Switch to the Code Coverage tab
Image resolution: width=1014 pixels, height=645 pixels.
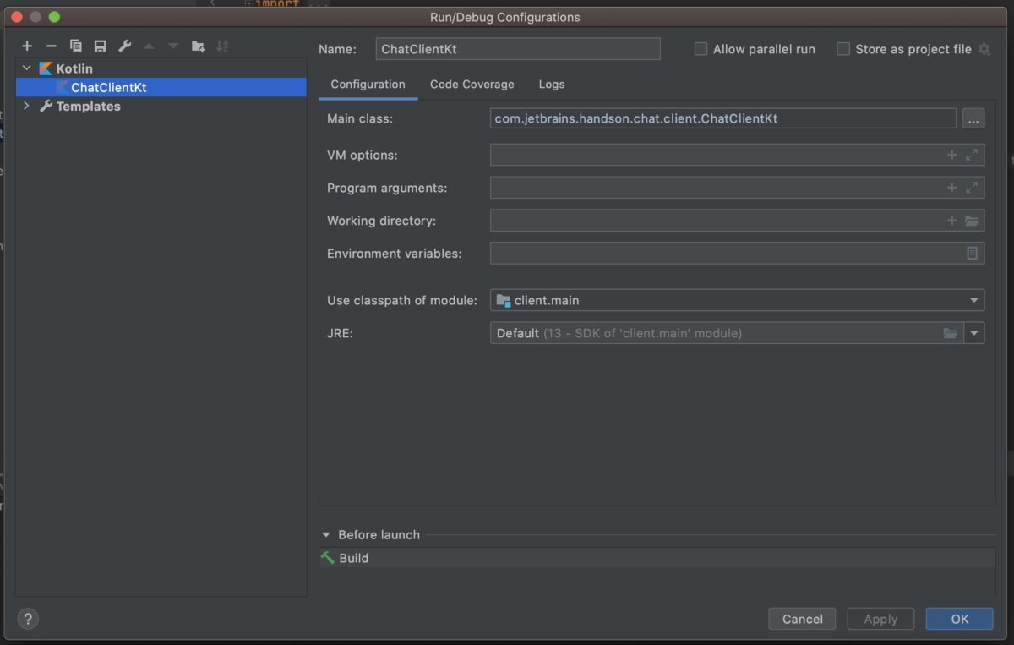(x=472, y=85)
